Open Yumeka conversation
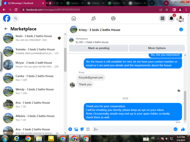The height and width of the screenshot is (142, 190). click(32, 51)
